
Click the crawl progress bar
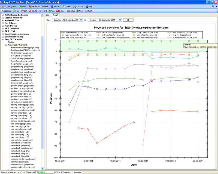pyautogui.click(x=46, y=172)
